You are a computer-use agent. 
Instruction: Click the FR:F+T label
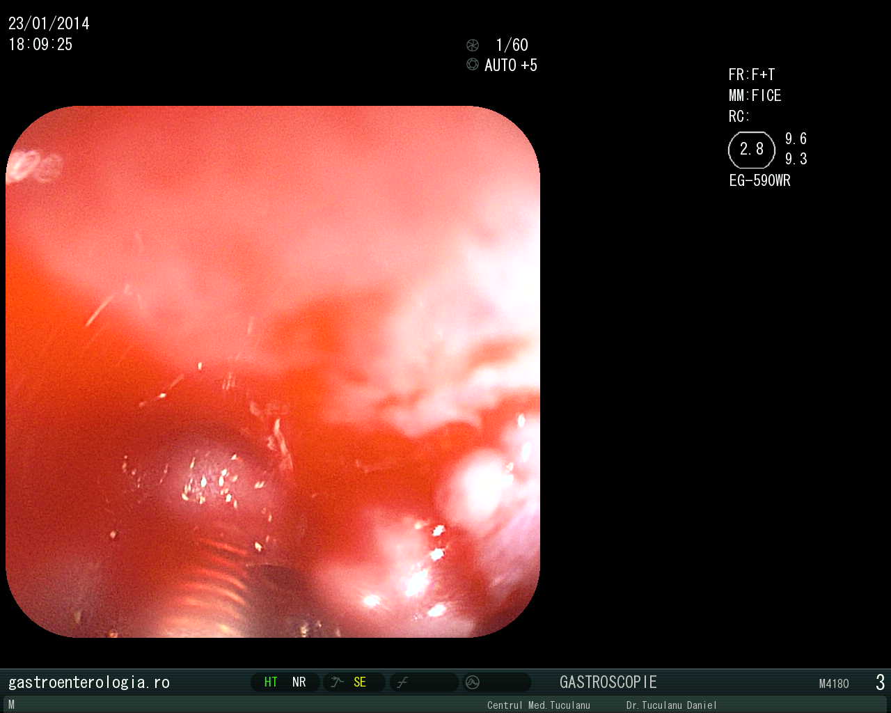click(x=752, y=75)
